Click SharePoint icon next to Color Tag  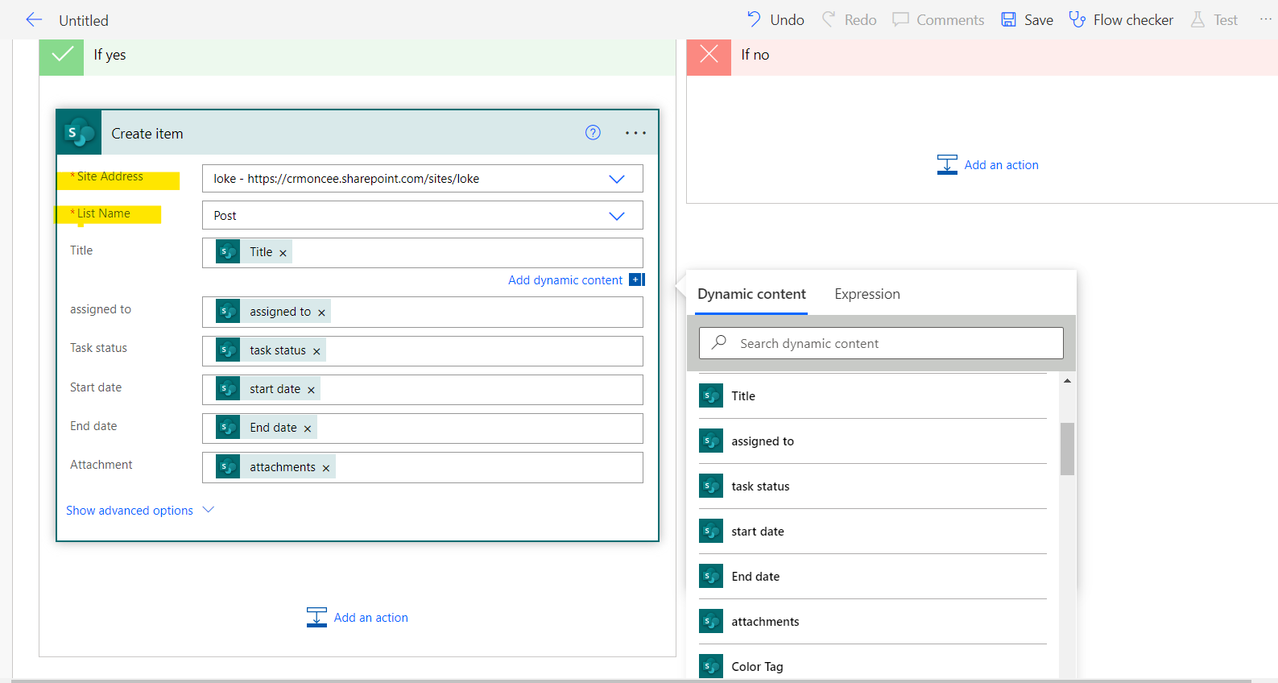[x=710, y=666]
